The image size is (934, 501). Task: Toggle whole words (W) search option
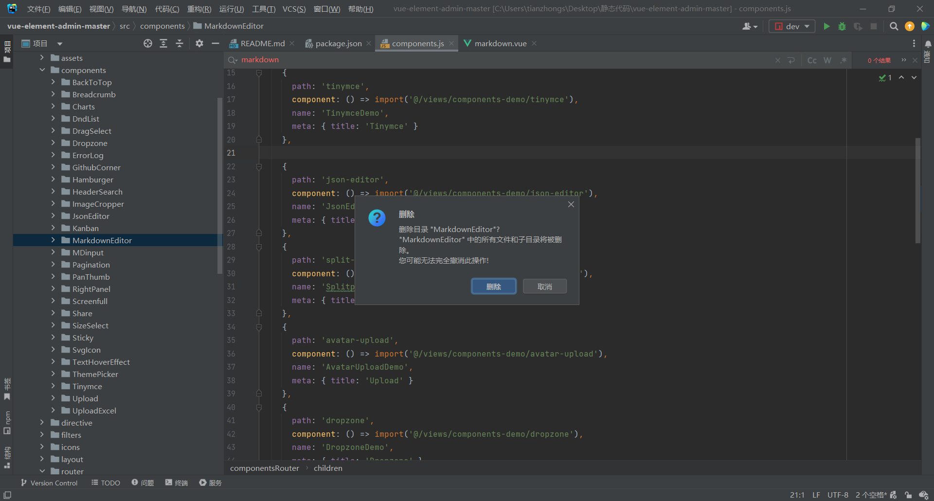tap(827, 60)
